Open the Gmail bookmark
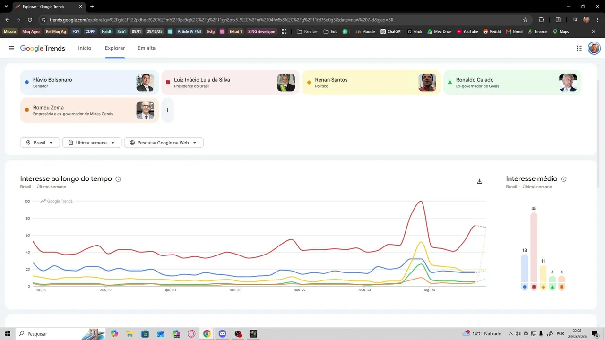This screenshot has height=340, width=605. click(x=514, y=32)
